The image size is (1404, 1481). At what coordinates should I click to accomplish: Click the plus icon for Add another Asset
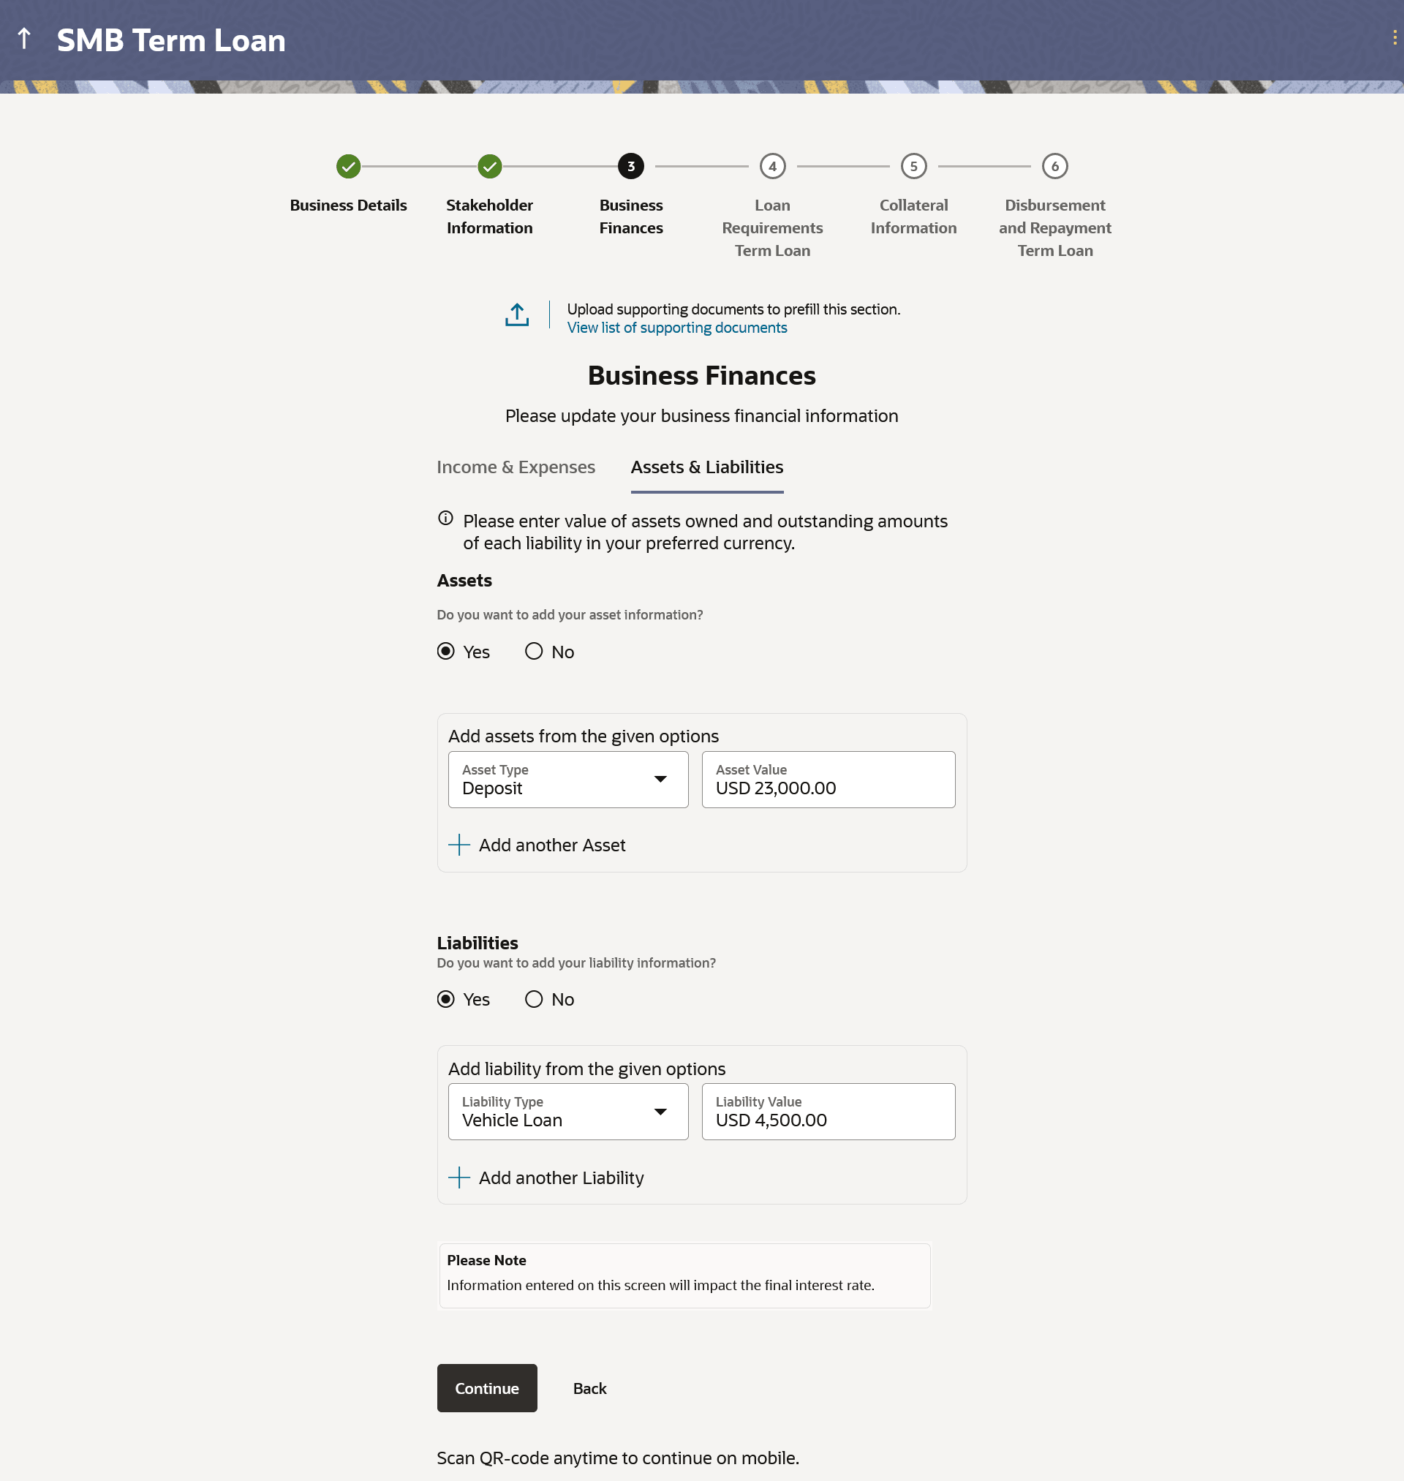(458, 845)
